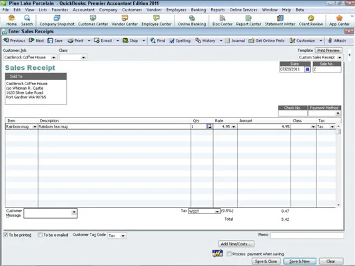Open the transaction Journal
Screen dimensions: 355x266
[235, 41]
